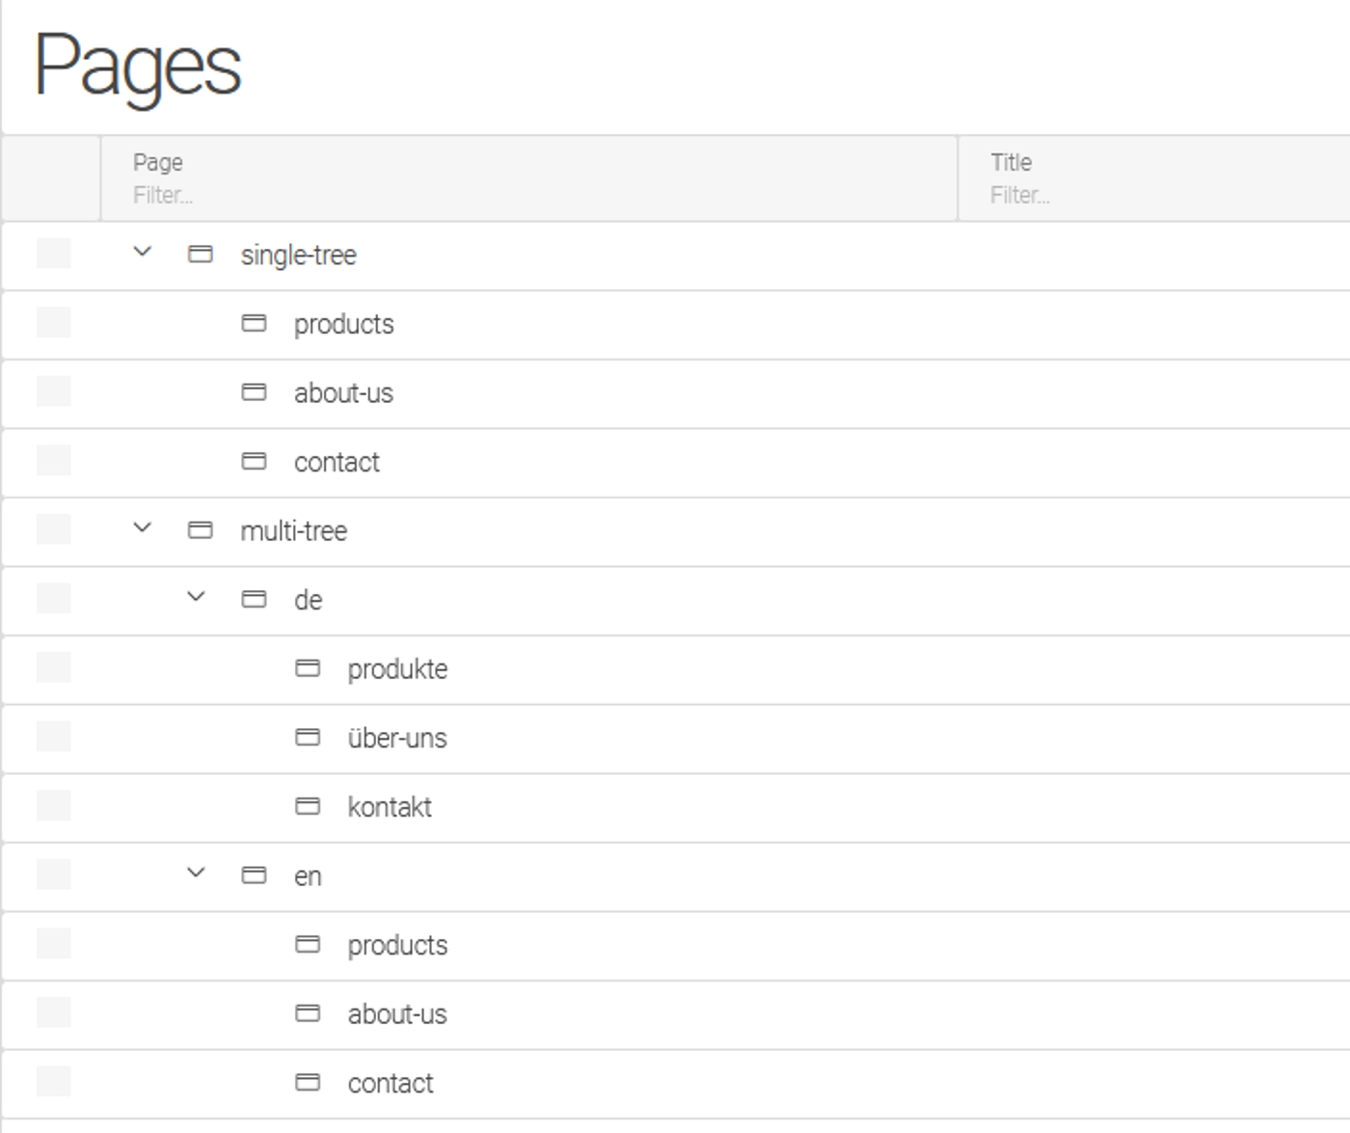
Task: Click the page icon next to produkte
Action: click(310, 668)
